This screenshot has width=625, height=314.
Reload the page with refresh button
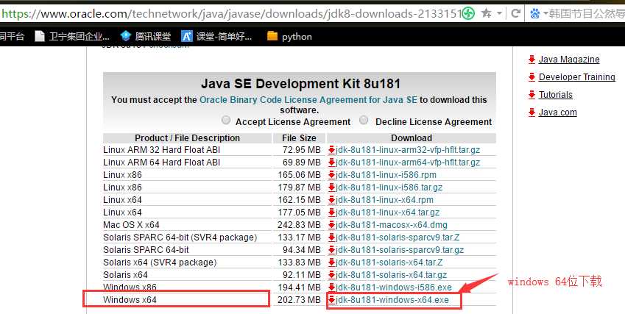tap(515, 13)
